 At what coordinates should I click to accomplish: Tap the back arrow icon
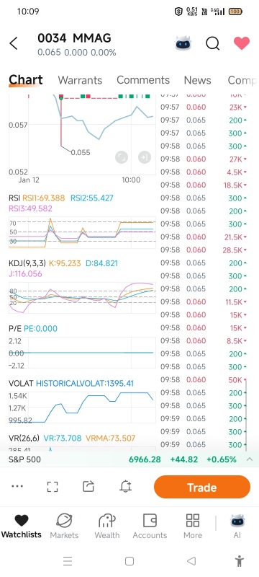[x=14, y=43]
